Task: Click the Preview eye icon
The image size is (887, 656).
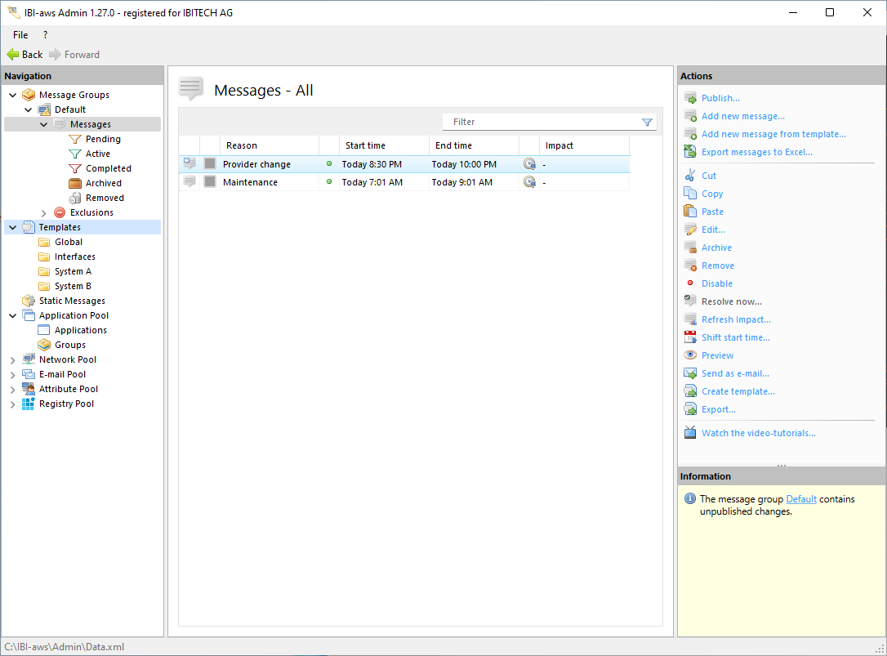Action: (x=690, y=355)
